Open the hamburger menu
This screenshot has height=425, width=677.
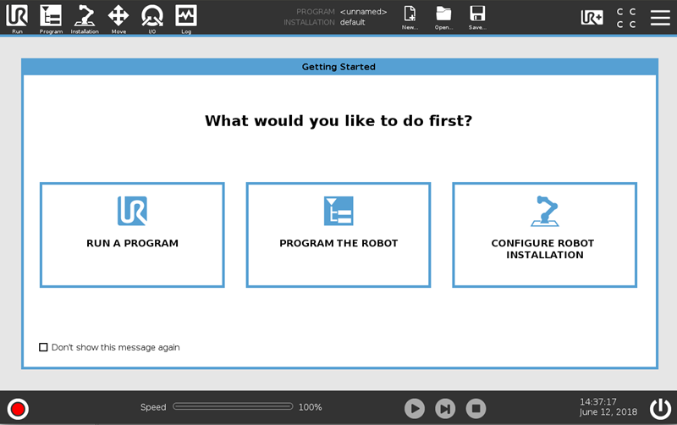(660, 17)
